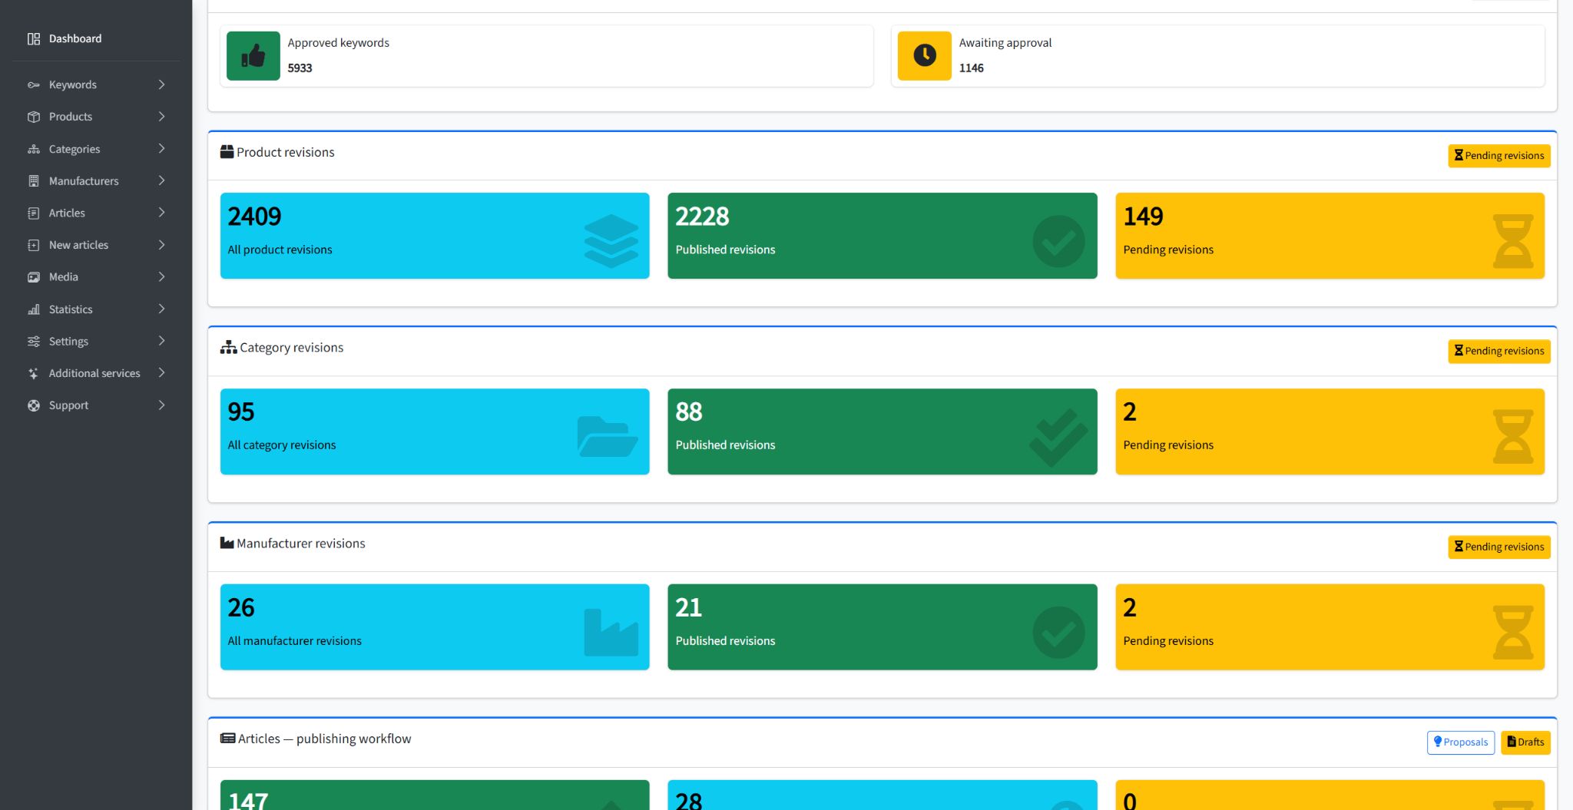Open the Statistics sidebar item
The image size is (1573, 810).
pyautogui.click(x=96, y=309)
